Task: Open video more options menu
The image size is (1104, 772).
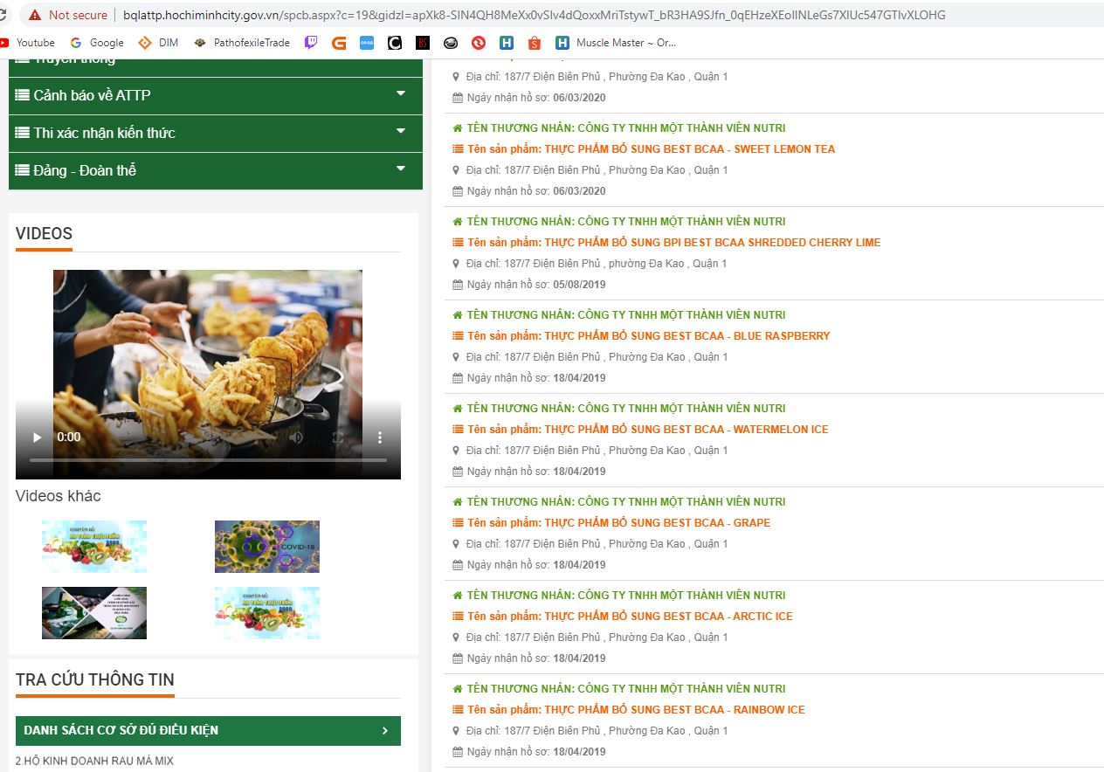Action: click(380, 437)
